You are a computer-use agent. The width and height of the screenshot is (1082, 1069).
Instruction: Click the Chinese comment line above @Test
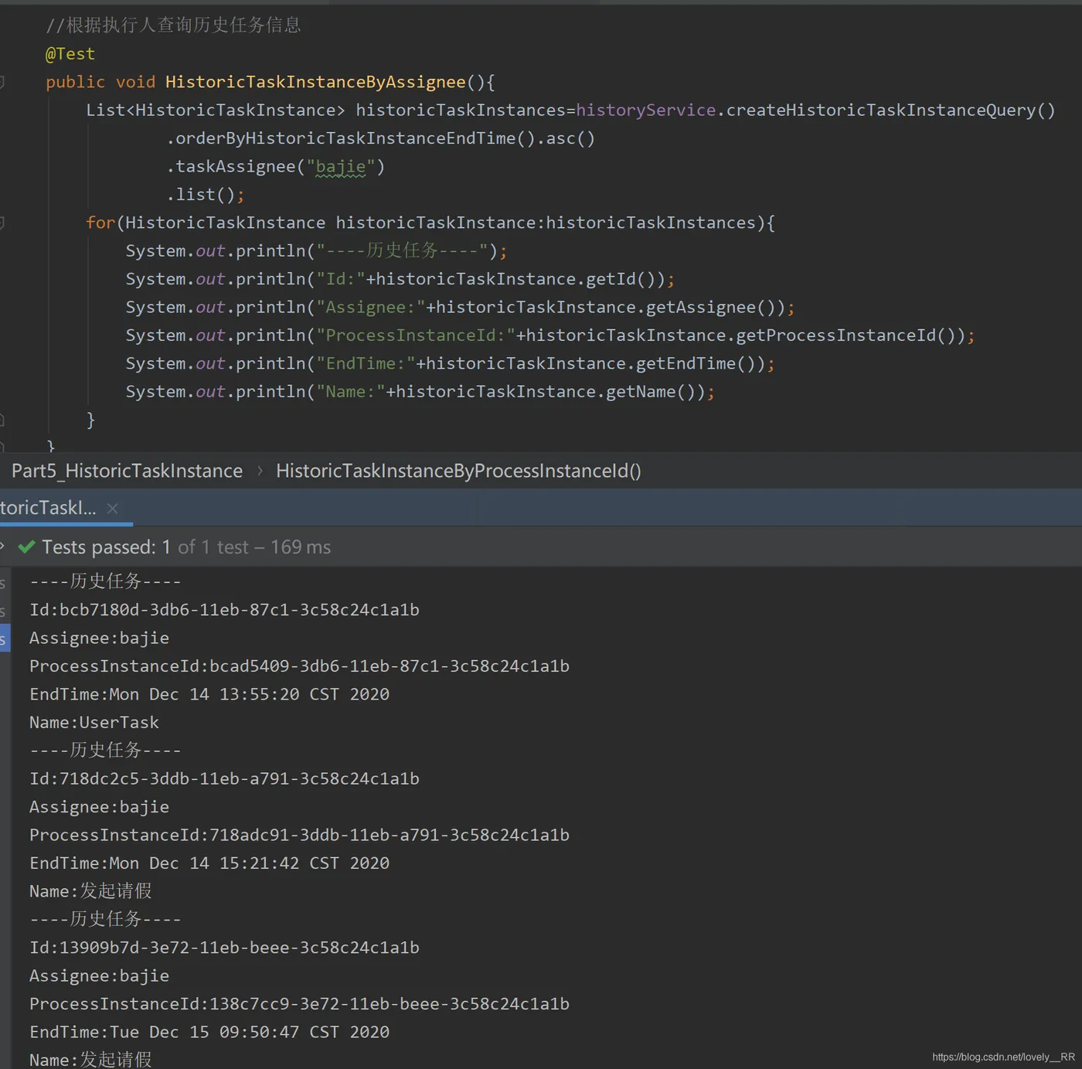(173, 26)
